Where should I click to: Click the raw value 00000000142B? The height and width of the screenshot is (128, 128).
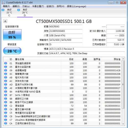[113, 70]
